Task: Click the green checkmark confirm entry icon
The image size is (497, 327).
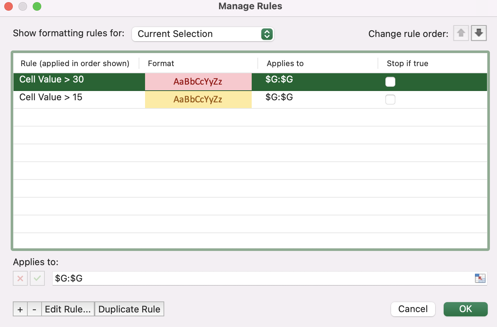Action: point(37,278)
